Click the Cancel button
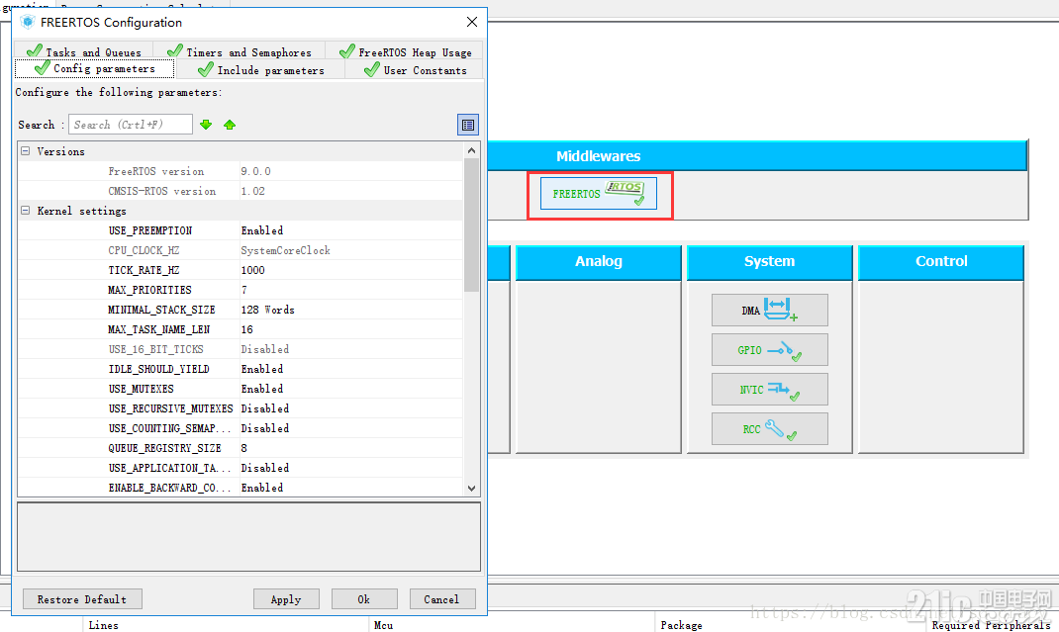This screenshot has height=632, width=1059. pos(442,599)
